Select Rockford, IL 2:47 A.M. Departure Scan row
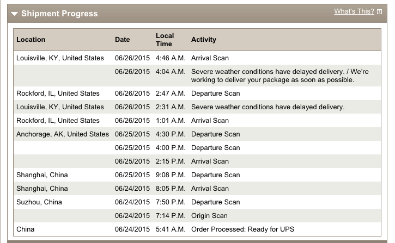 (x=215, y=94)
